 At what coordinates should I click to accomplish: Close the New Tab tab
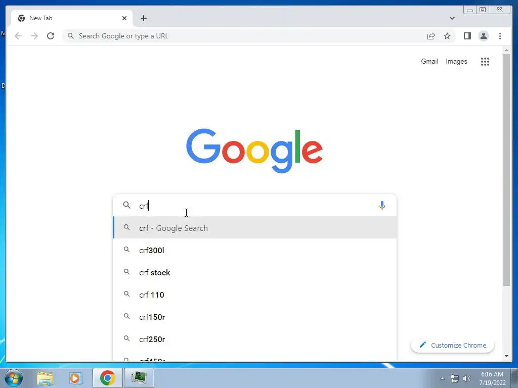(124, 18)
